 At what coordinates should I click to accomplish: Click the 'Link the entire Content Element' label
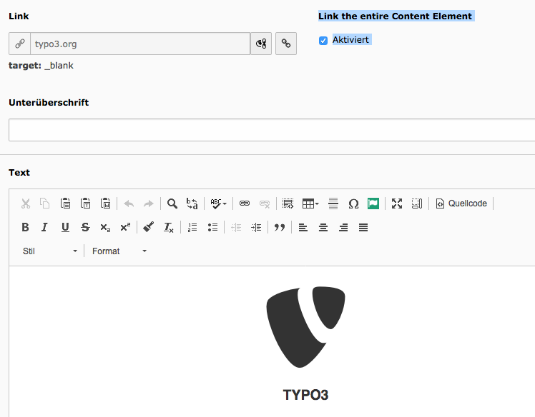[x=395, y=16]
